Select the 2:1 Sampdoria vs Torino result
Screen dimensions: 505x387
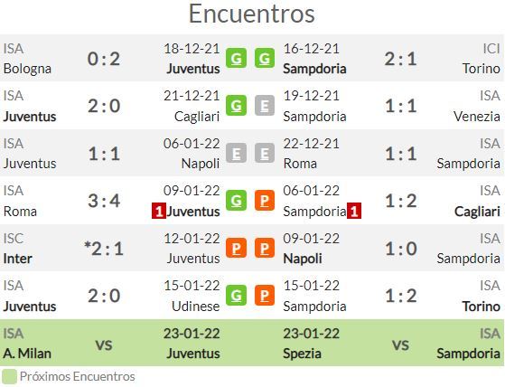[x=400, y=59]
